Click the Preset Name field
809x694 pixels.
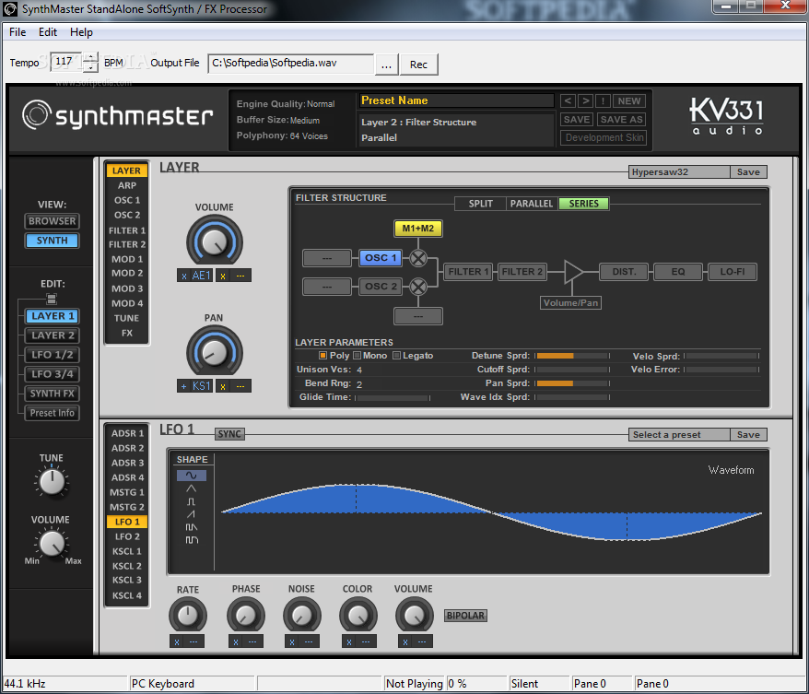pos(456,100)
